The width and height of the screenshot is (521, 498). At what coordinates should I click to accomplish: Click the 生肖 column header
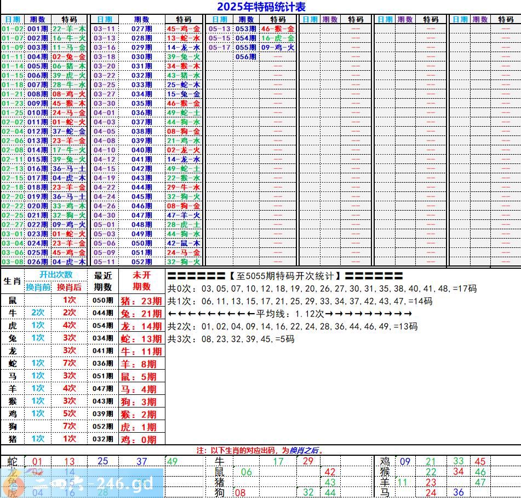12,281
